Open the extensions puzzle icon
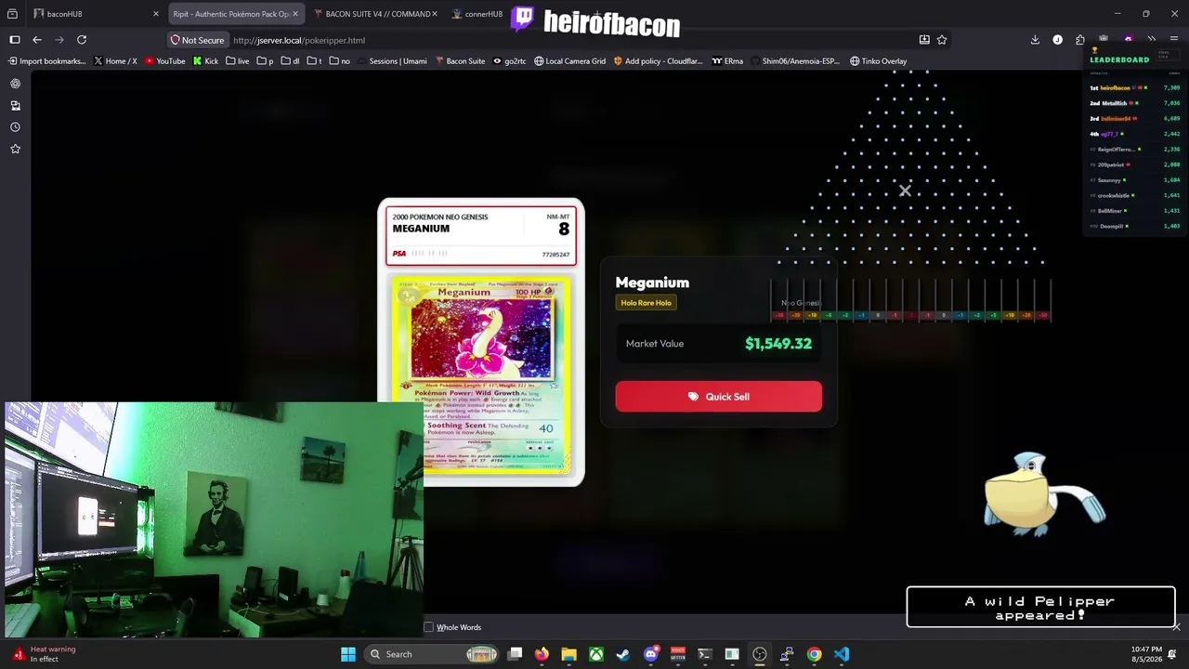Screen dimensions: 1189x669 [x=1080, y=40]
